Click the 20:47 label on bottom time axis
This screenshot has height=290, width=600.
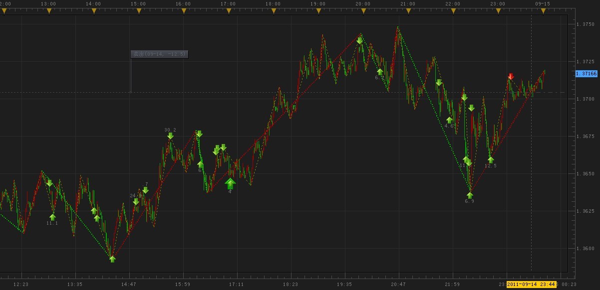(x=398, y=285)
